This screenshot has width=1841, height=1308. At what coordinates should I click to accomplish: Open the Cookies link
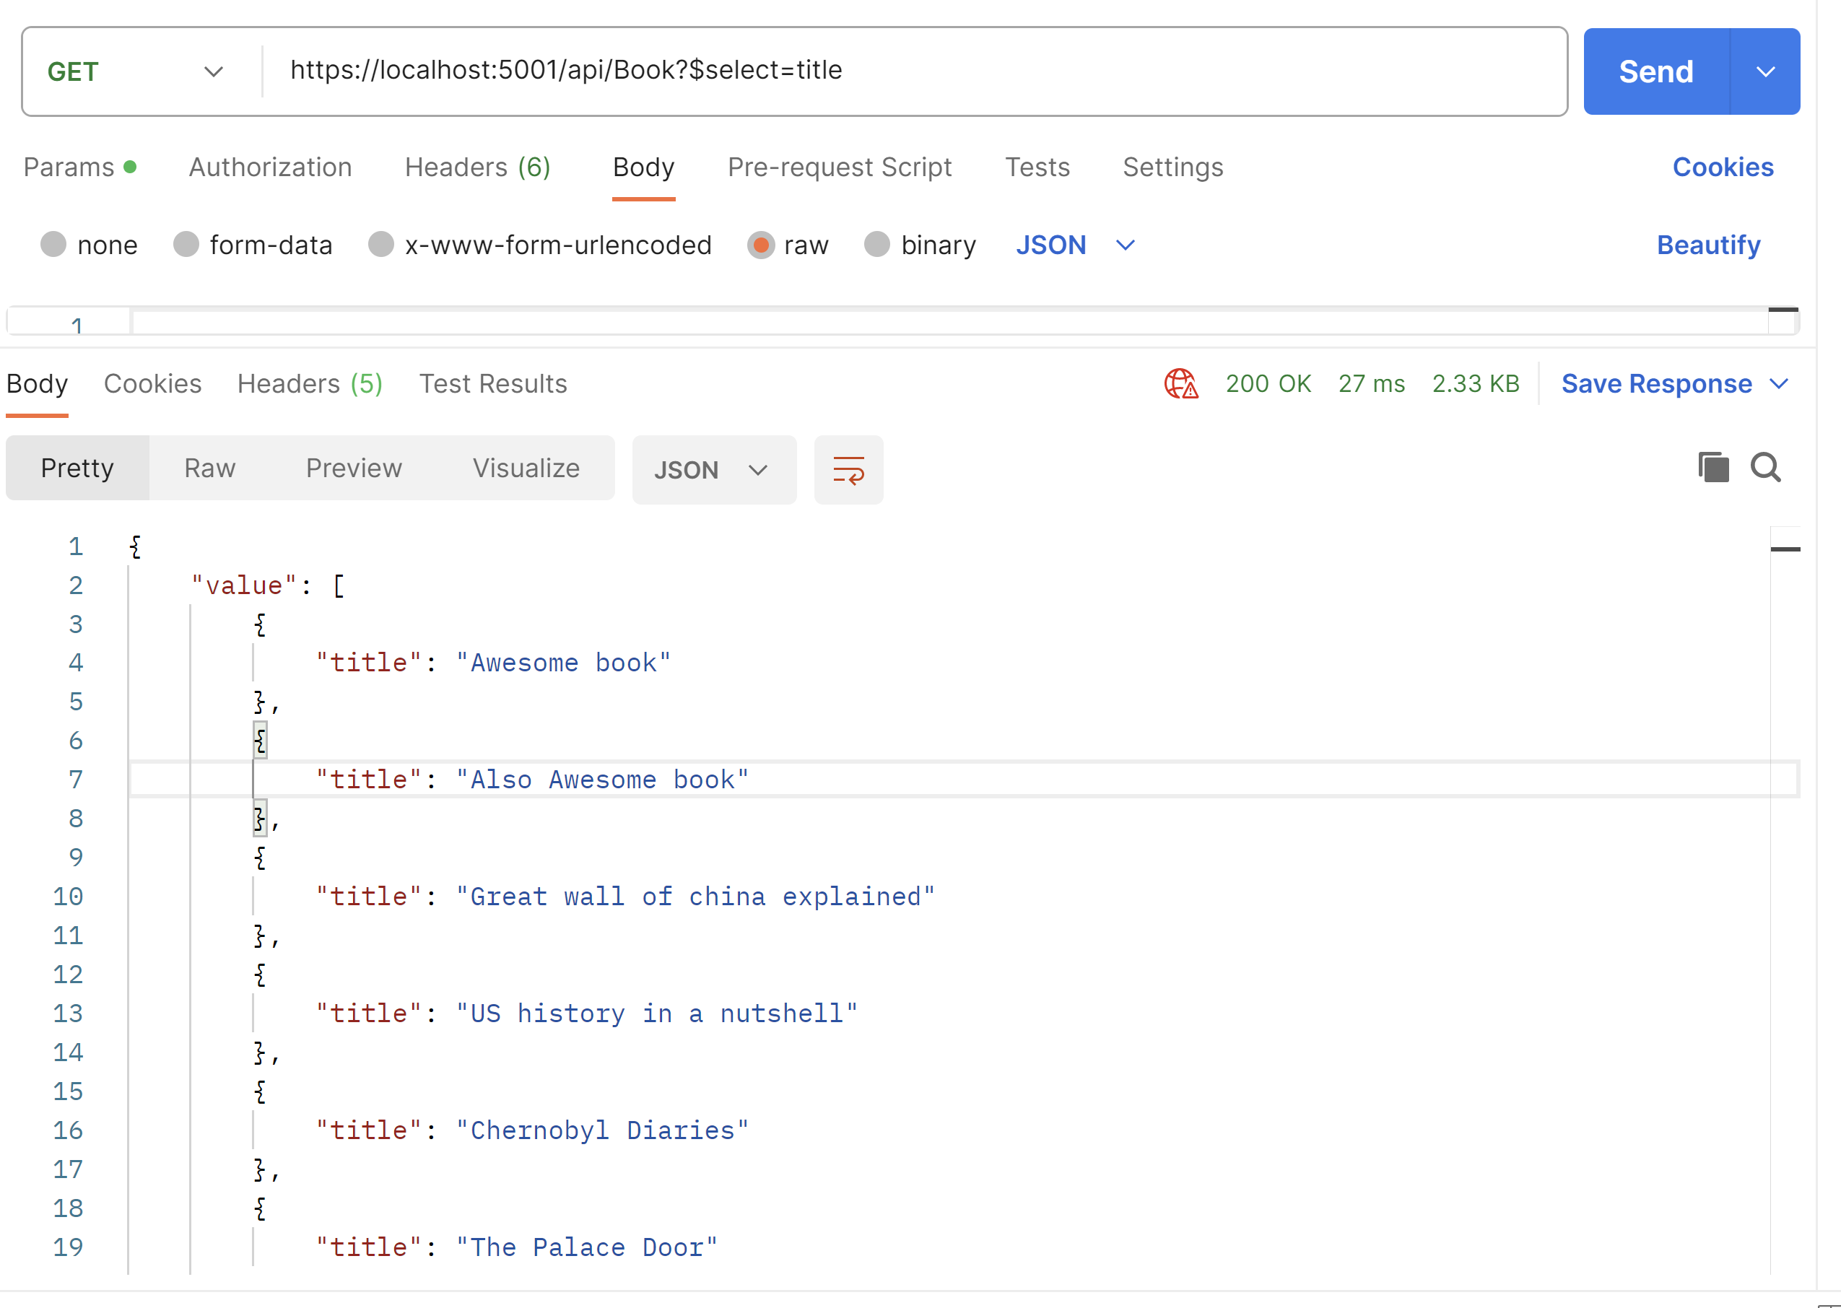(1722, 167)
